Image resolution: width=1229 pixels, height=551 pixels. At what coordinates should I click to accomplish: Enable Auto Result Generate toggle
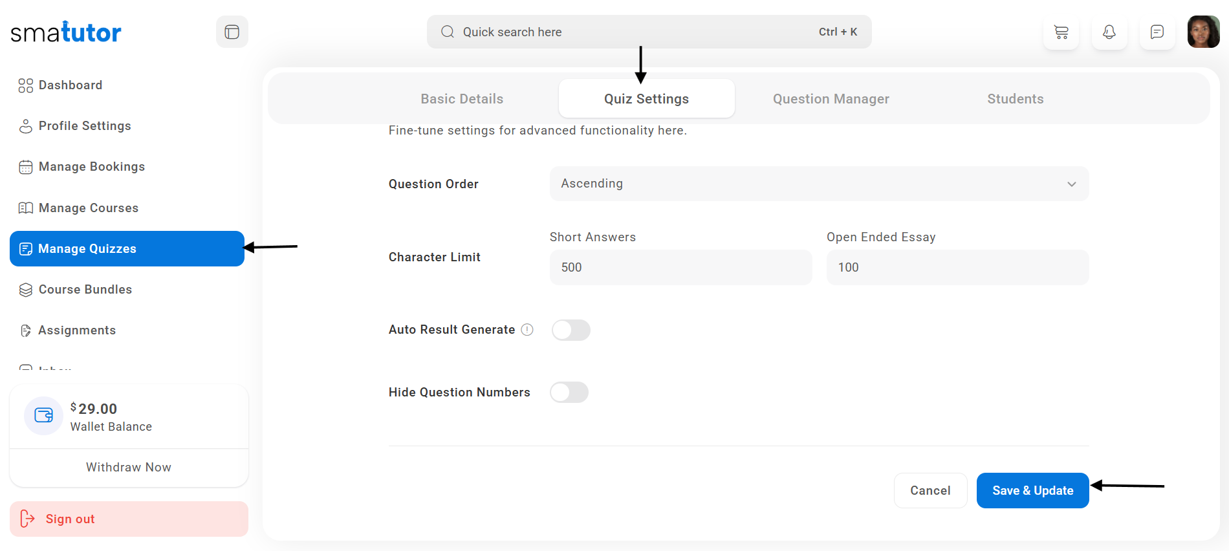click(x=571, y=330)
